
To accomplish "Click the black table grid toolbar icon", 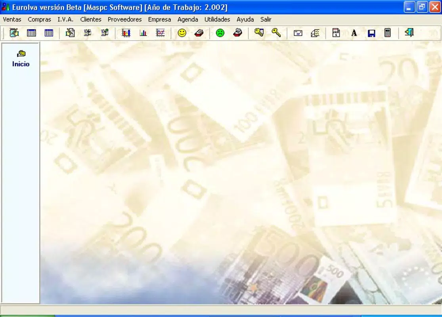I will 31,32.
